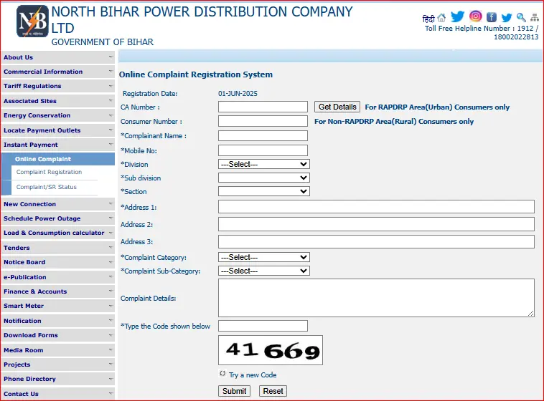Image resolution: width=544 pixels, height=401 pixels.
Task: Click the Toll Free Helpline Number text
Action: pyautogui.click(x=482, y=32)
